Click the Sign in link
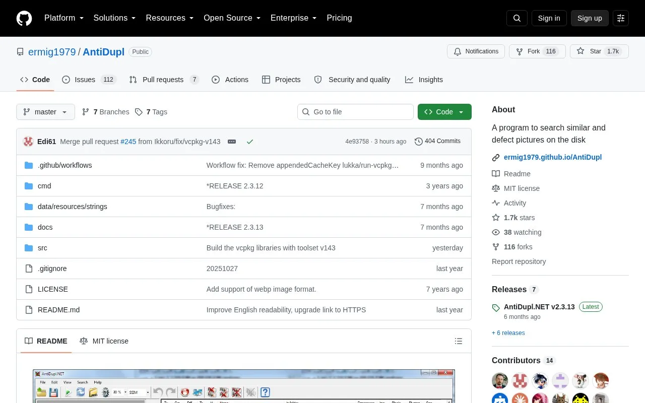 click(x=549, y=18)
